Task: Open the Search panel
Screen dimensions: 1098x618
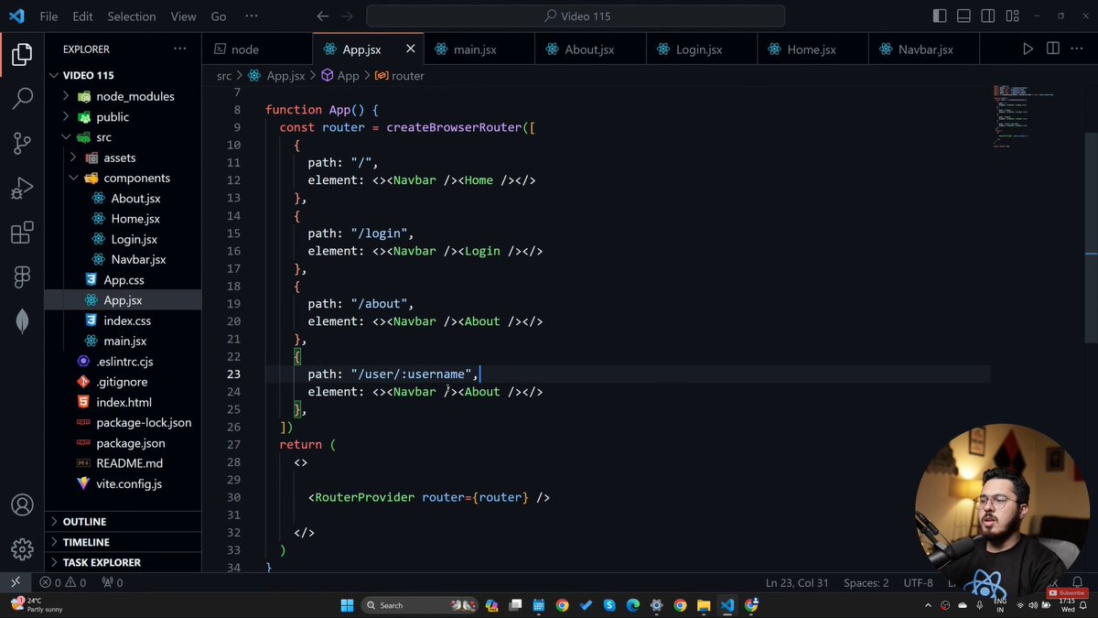Action: pos(21,97)
